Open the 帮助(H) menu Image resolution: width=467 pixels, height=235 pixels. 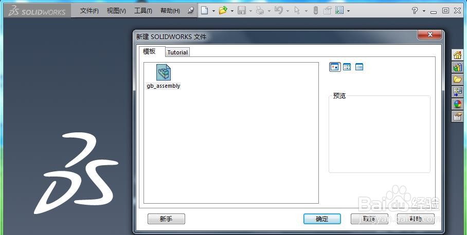click(x=170, y=11)
